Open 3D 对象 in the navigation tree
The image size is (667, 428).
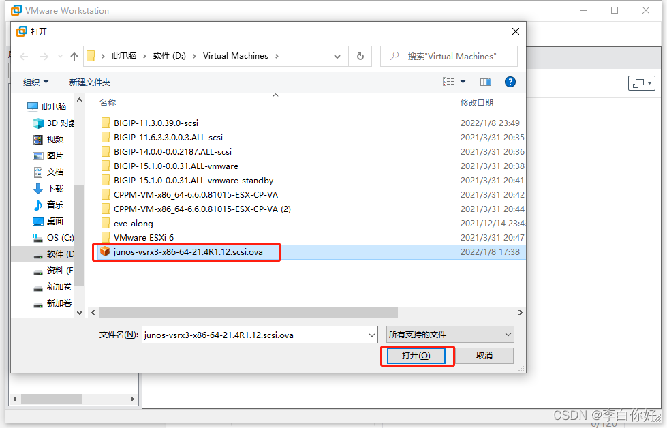(x=53, y=123)
